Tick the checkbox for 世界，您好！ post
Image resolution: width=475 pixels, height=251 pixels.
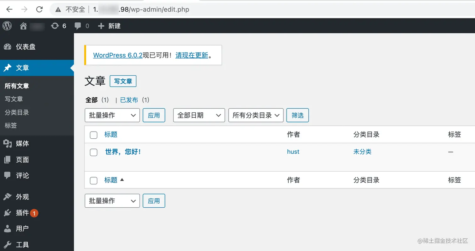[94, 152]
